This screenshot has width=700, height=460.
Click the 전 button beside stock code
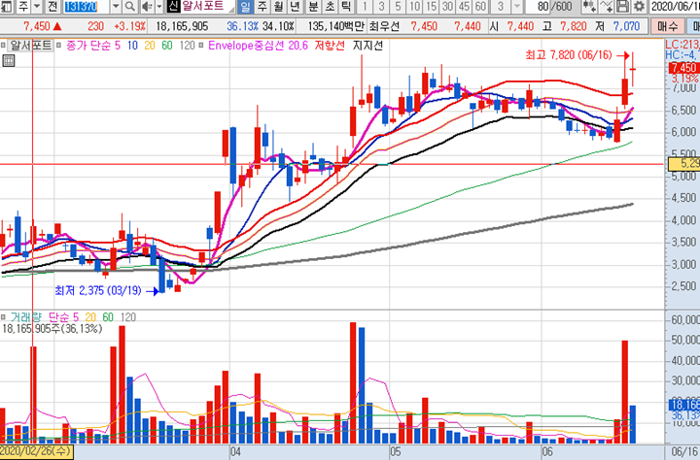[x=52, y=6]
